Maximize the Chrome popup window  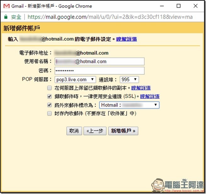178,6
